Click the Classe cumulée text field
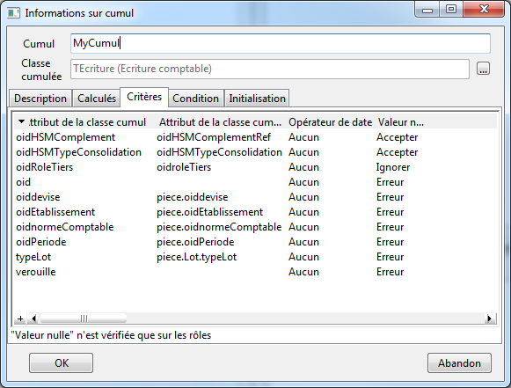This screenshot has width=511, height=388. (x=270, y=69)
